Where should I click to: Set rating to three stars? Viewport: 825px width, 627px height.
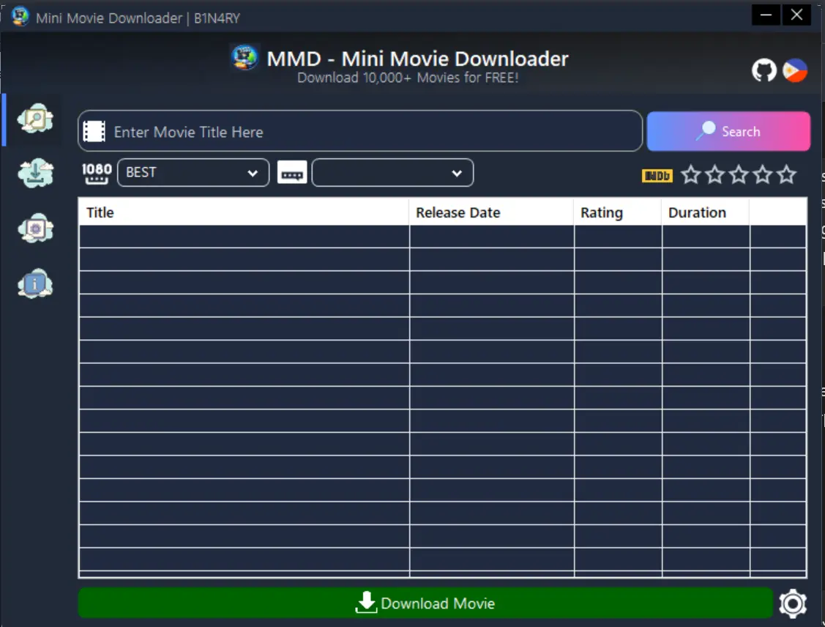pos(739,174)
